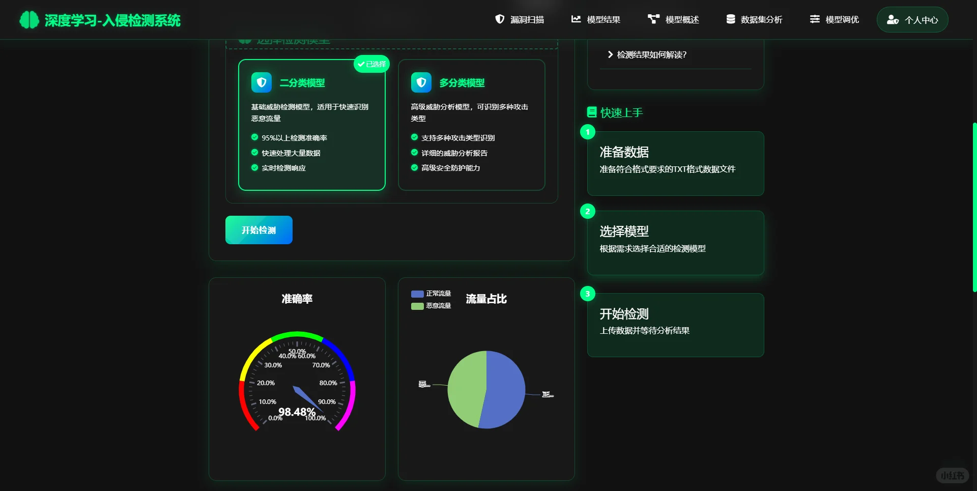
Task: Click the step number 1 badge
Action: (x=588, y=132)
